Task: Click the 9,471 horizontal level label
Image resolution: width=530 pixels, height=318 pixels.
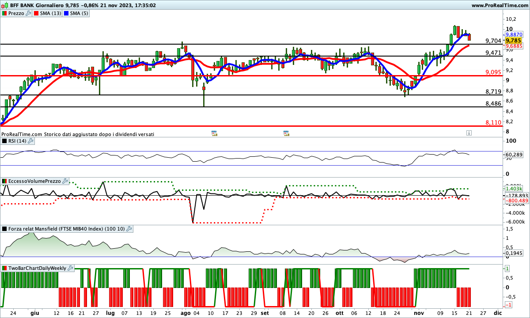Action: coord(493,53)
